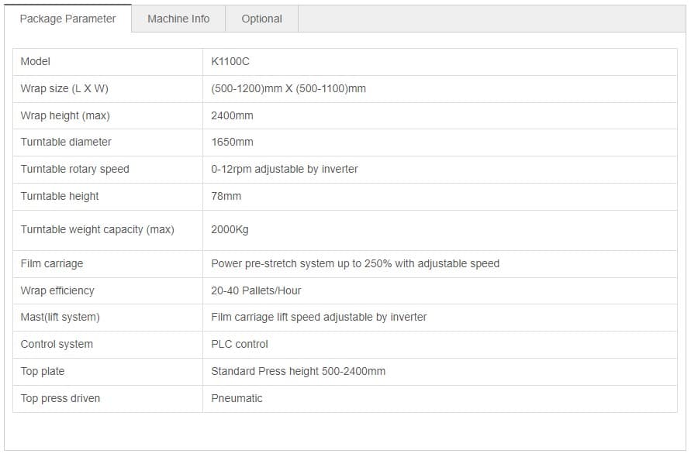Click the K1100C model value
The image size is (691, 457).
tap(230, 61)
